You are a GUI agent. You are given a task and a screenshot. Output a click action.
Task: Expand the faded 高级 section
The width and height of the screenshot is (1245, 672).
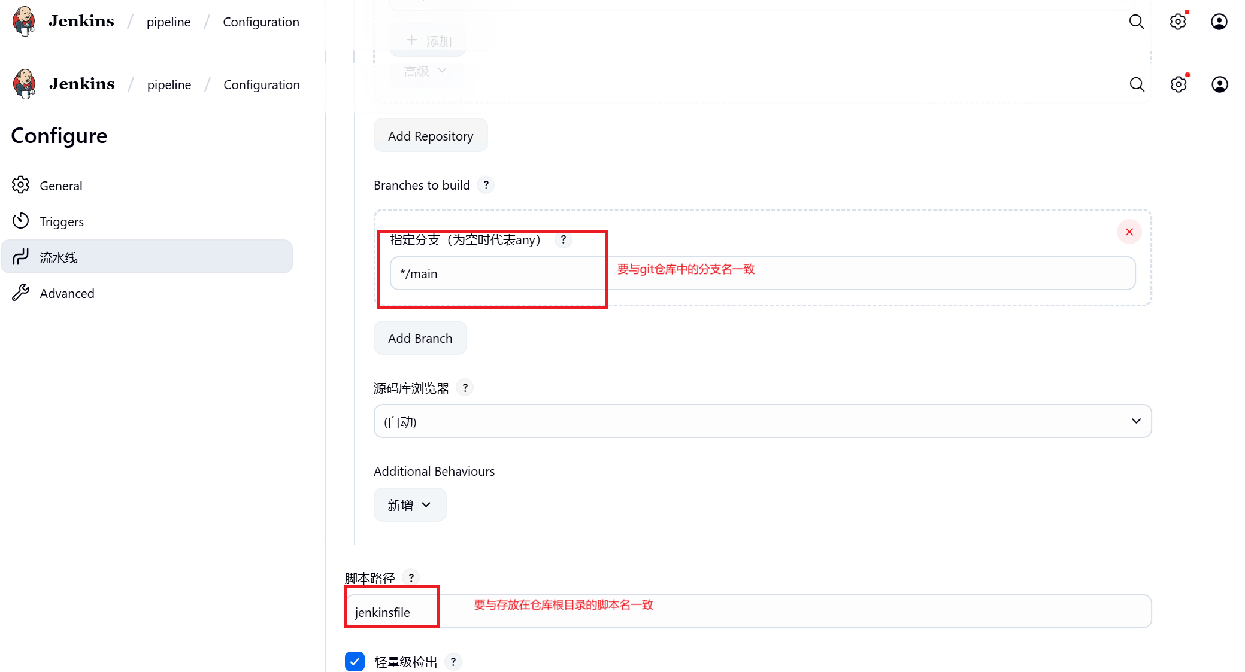425,72
